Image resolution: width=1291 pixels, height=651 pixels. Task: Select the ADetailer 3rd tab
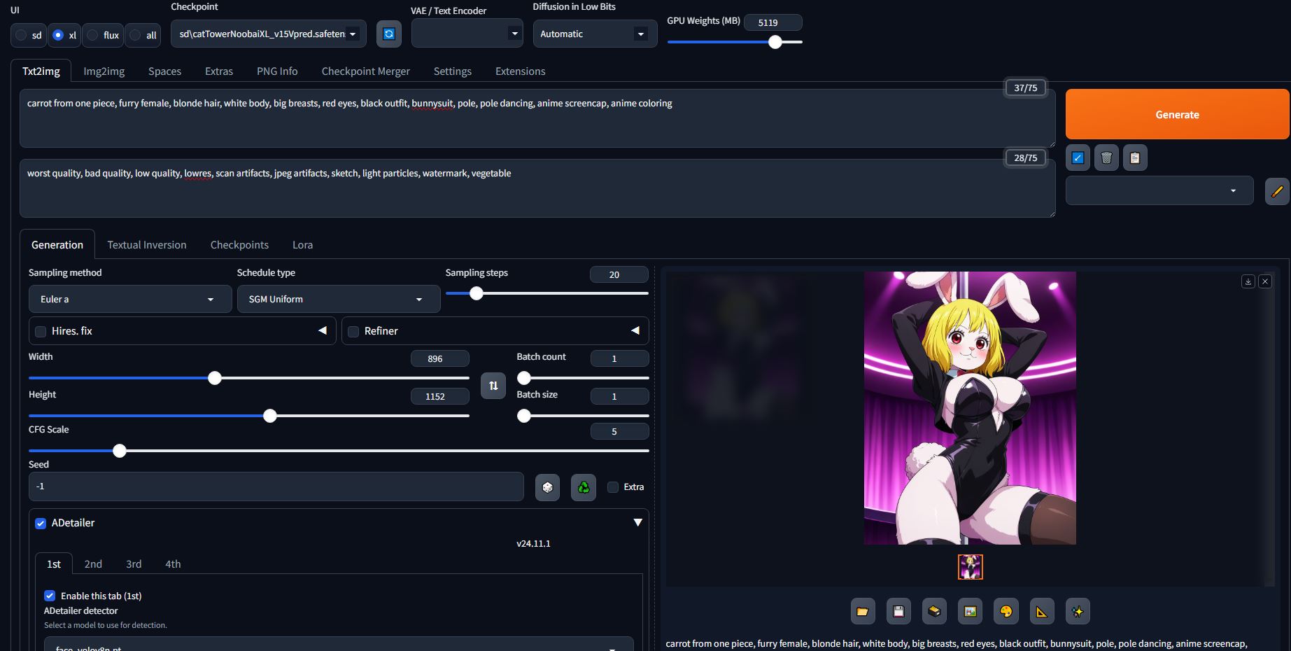click(x=134, y=564)
